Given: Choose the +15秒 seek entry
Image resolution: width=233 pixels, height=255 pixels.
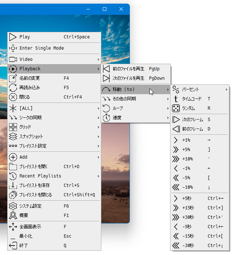Looking at the screenshot, I should (x=200, y=208).
